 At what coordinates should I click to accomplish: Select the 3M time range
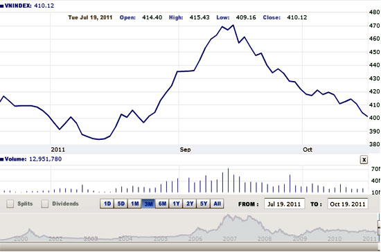tap(148, 204)
